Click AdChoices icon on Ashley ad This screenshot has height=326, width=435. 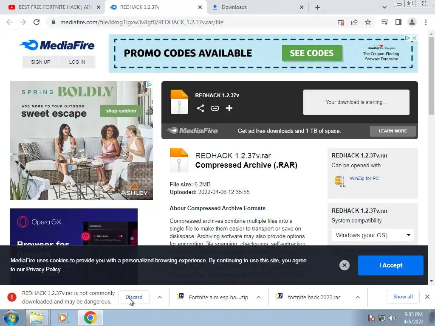coord(149,84)
